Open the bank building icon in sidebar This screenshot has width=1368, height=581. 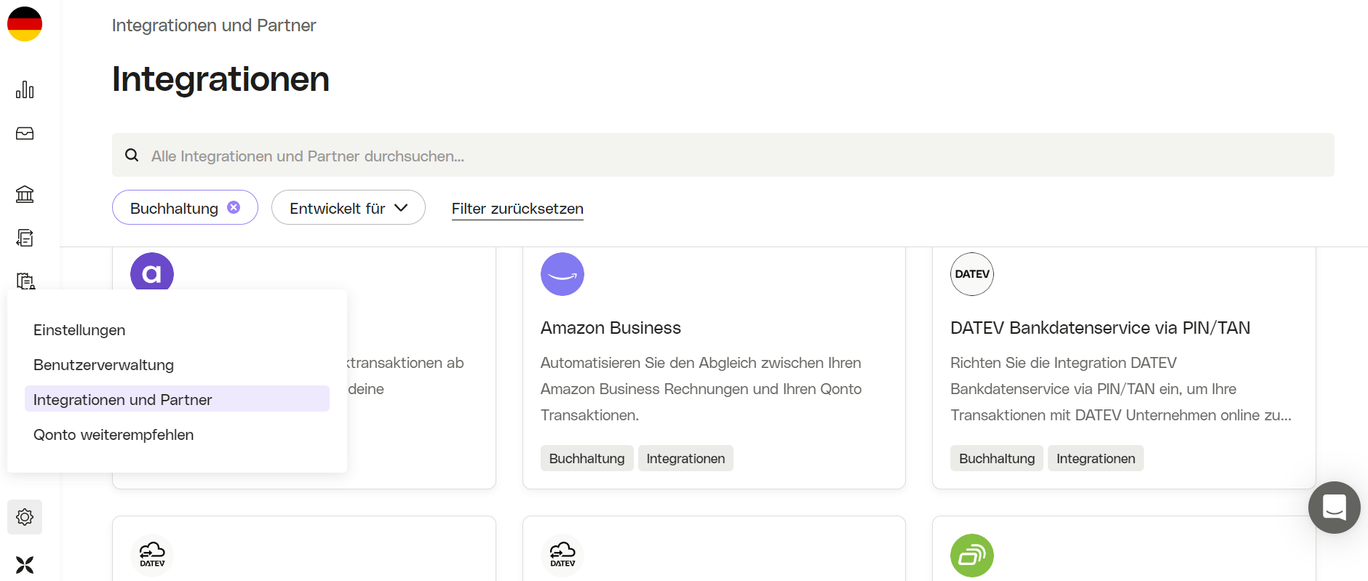25,194
